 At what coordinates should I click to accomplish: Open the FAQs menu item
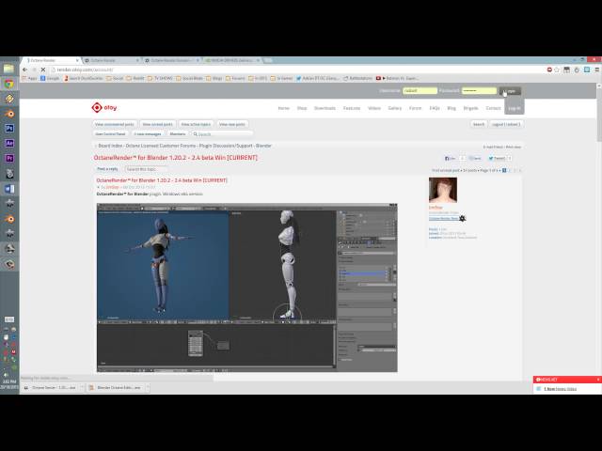tap(435, 108)
